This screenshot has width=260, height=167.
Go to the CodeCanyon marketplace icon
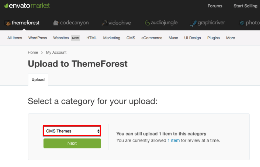pos(56,23)
